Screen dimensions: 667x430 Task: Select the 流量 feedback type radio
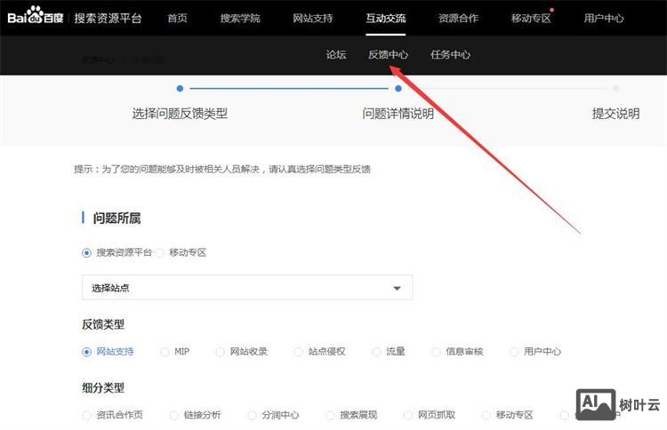(x=376, y=352)
